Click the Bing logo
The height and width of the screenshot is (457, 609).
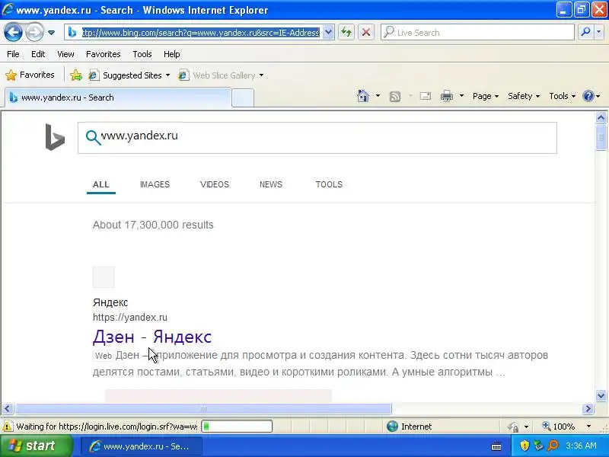click(x=55, y=137)
